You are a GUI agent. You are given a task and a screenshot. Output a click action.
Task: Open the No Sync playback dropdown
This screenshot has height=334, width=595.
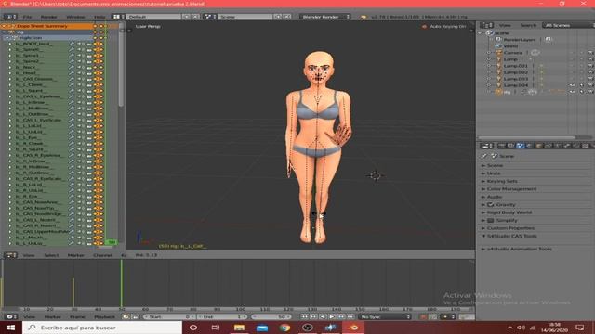(x=385, y=317)
